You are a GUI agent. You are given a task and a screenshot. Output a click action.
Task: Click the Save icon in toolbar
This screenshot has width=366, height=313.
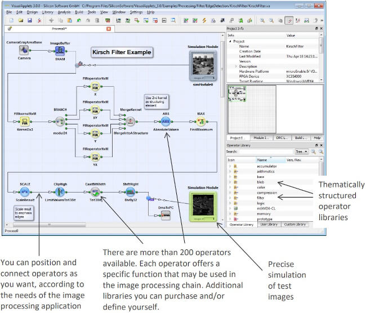[x=30, y=20]
